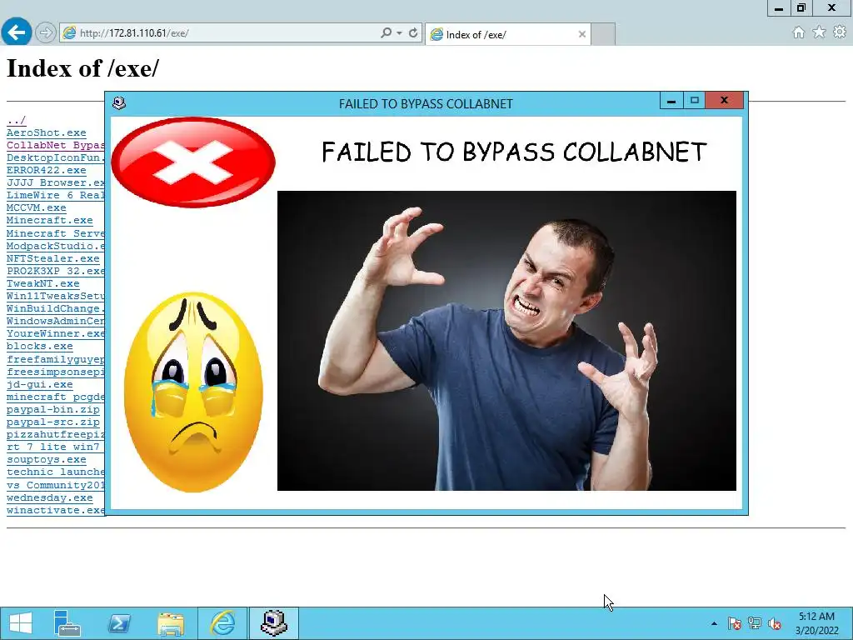Select the 'Index of /exe/' tab

coord(507,34)
